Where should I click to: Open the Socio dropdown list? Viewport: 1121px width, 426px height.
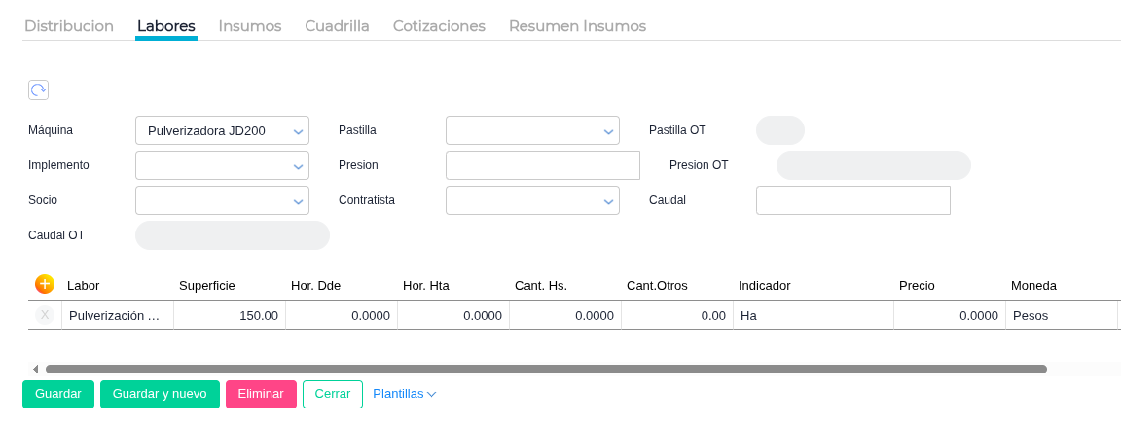coord(298,201)
